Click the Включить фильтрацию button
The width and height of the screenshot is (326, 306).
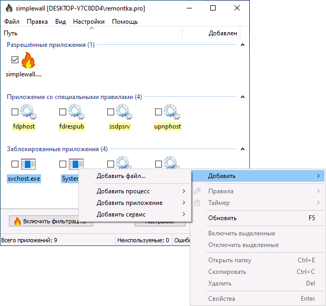click(x=50, y=221)
